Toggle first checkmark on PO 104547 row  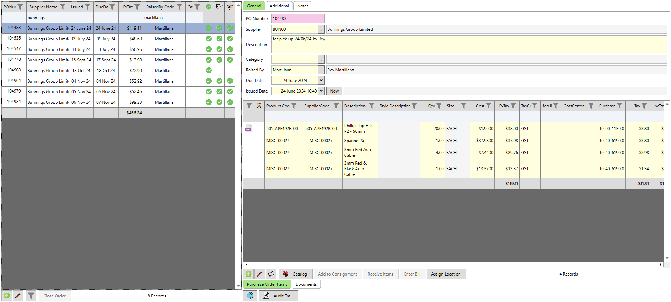tap(209, 49)
